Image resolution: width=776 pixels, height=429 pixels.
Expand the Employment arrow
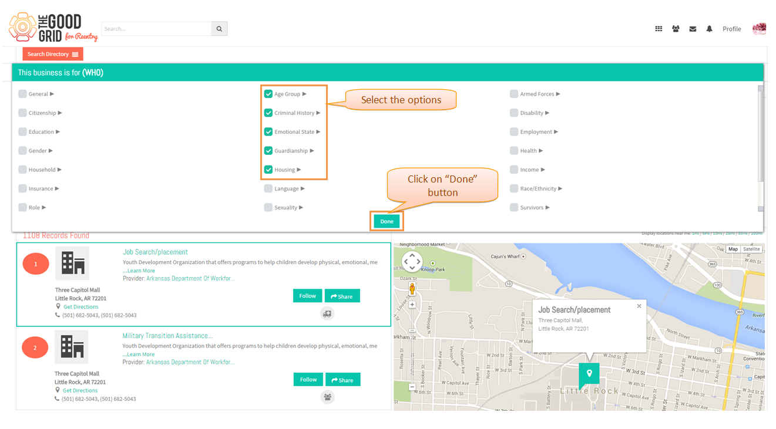tap(556, 131)
